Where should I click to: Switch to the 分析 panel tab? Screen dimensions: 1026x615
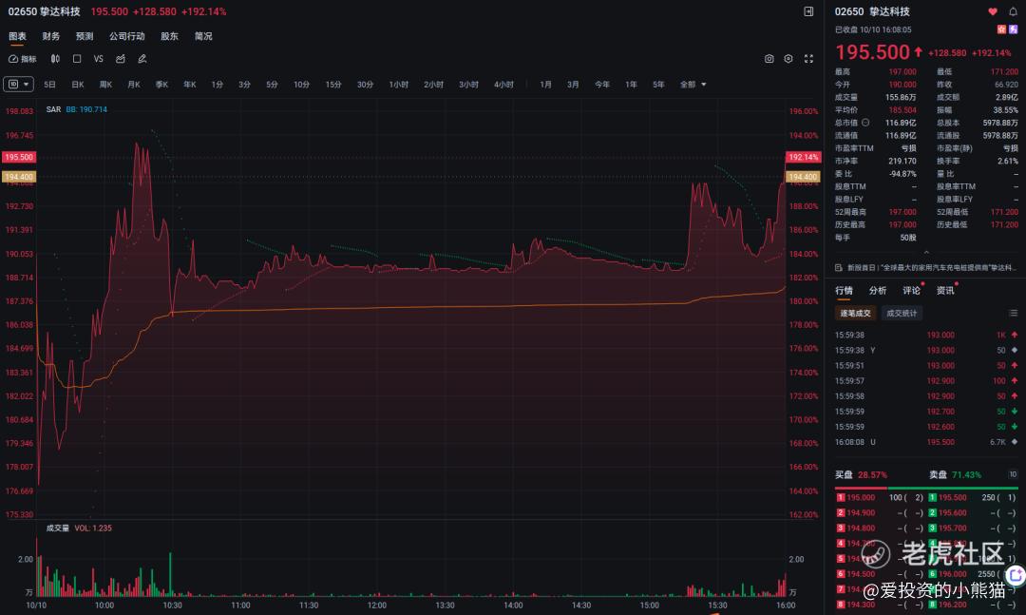tap(878, 291)
